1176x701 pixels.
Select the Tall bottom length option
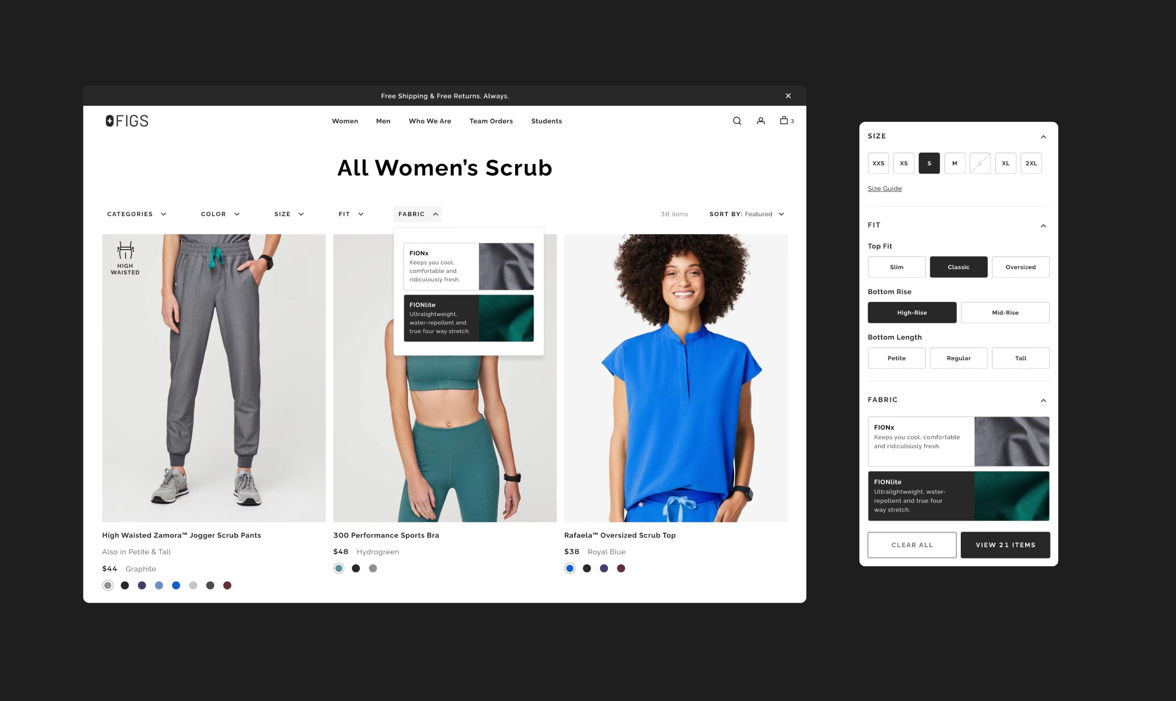point(1021,358)
